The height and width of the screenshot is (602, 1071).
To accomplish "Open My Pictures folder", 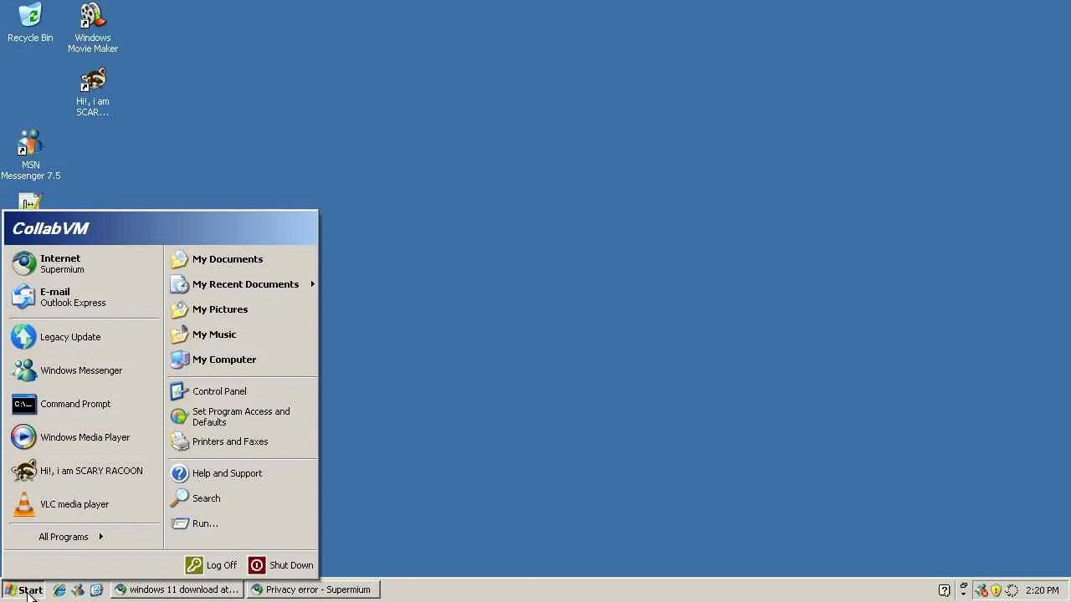I will pos(242,309).
